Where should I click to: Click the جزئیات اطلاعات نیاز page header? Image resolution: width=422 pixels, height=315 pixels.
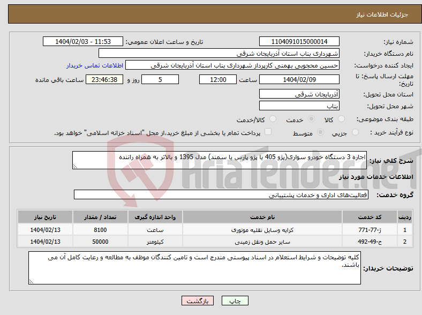coord(382,14)
